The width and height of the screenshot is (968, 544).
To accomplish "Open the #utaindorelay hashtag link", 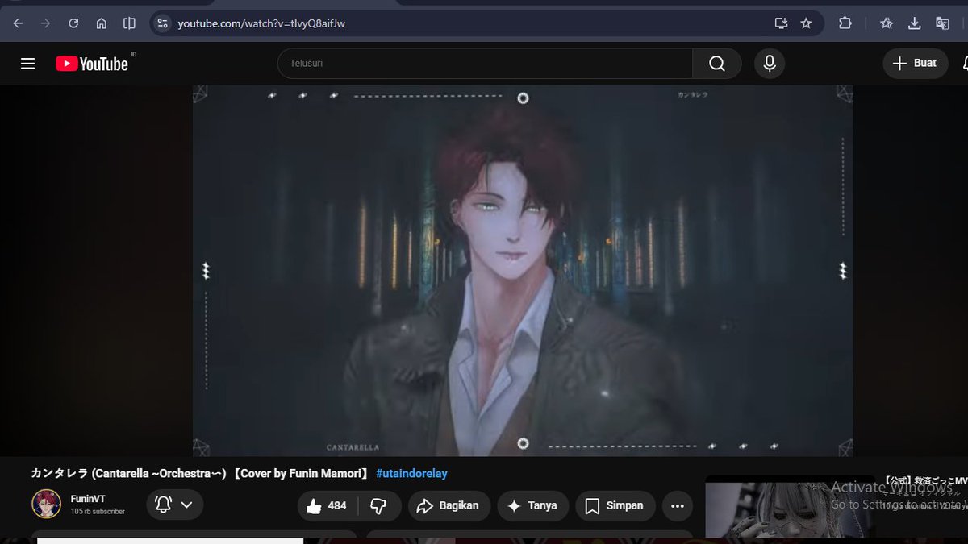I will (x=411, y=474).
